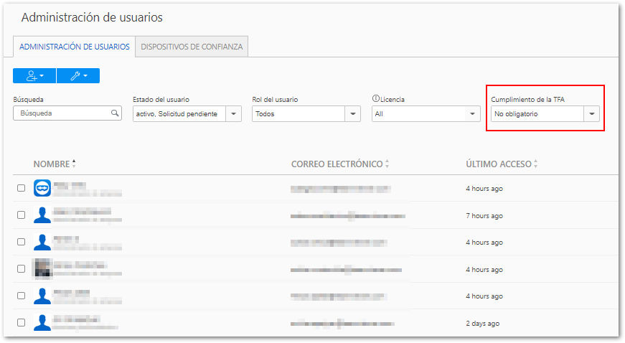
Task: Click user avatar in the 7 hours ago row
Action: pyautogui.click(x=42, y=215)
